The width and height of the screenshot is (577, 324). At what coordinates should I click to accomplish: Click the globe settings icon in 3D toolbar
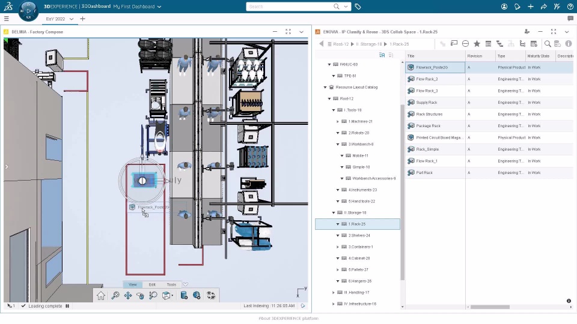click(197, 296)
